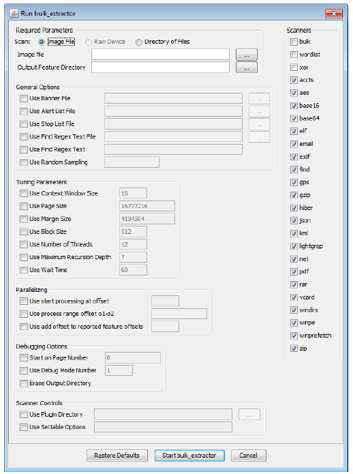Image resolution: width=353 pixels, height=474 pixels.
Task: Click Restore Defaults button
Action: click(x=117, y=456)
